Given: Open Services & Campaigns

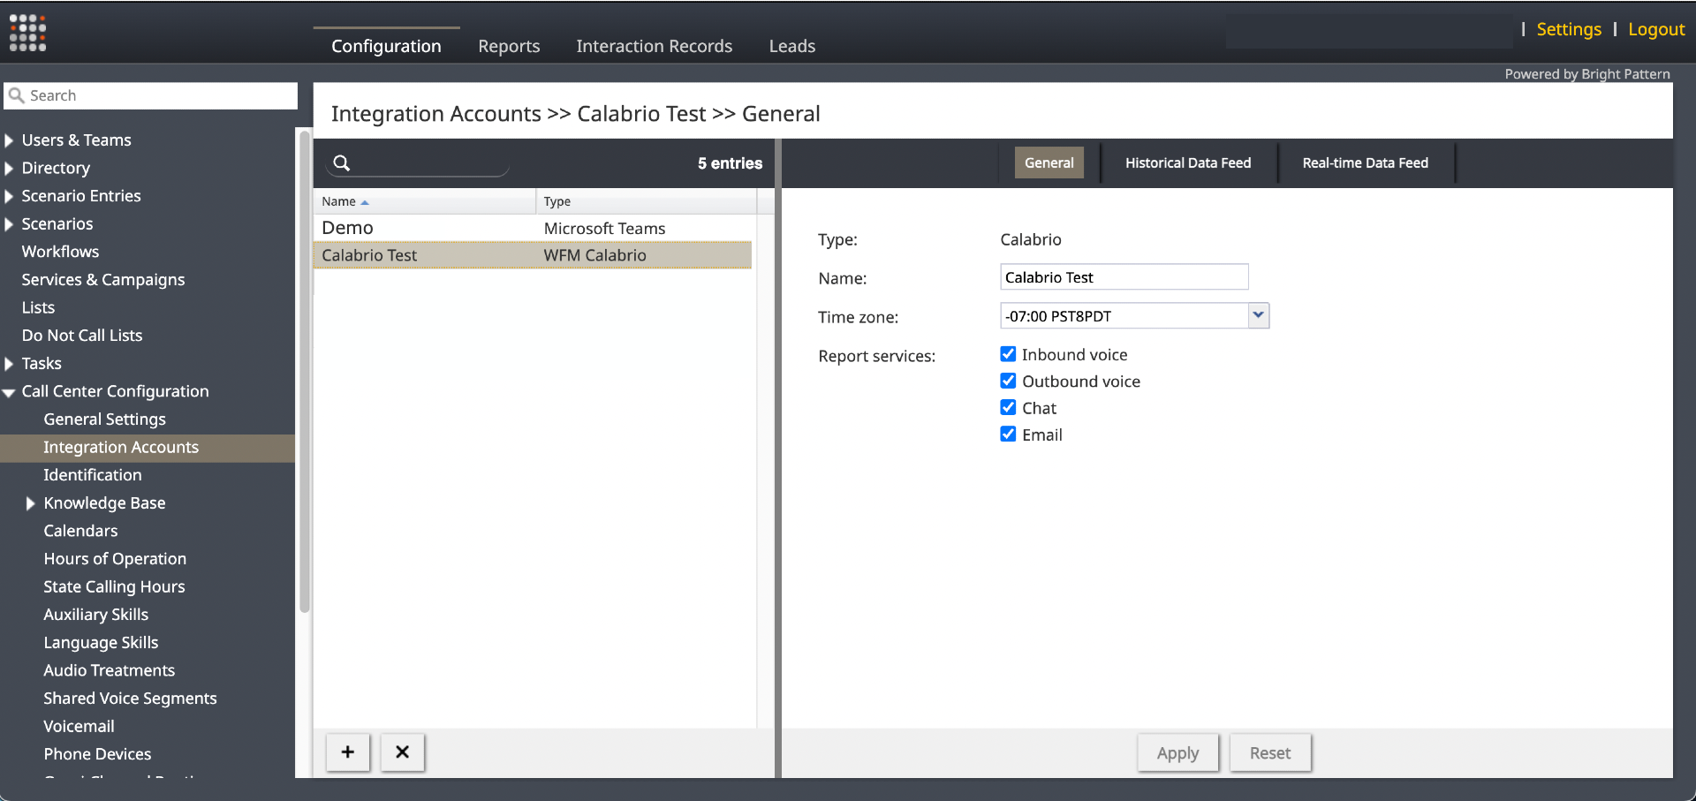Looking at the screenshot, I should coord(103,280).
